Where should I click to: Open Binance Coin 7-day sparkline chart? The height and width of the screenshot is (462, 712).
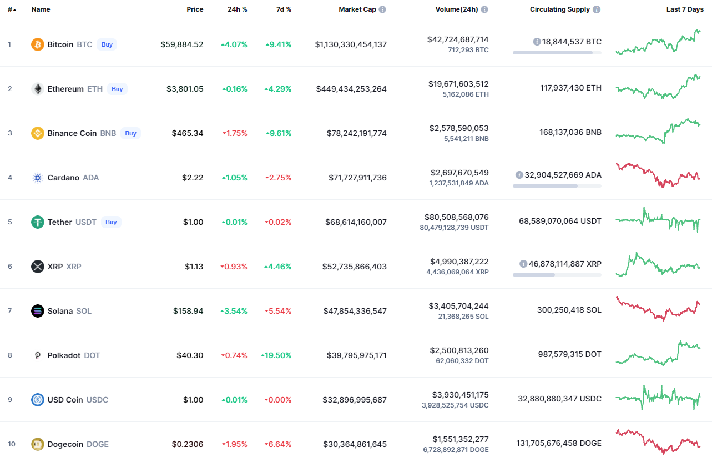click(x=658, y=131)
